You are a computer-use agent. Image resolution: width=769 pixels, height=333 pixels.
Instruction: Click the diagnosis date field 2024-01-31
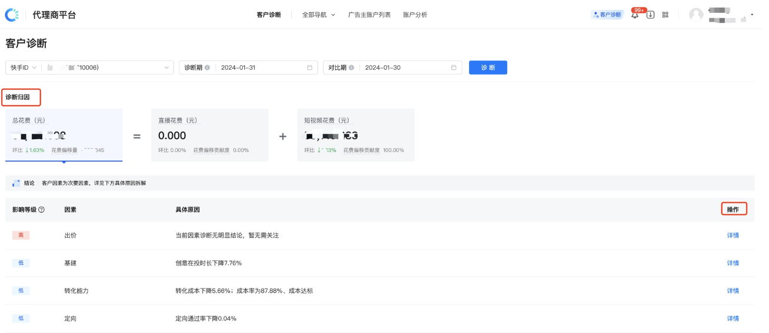click(x=248, y=68)
